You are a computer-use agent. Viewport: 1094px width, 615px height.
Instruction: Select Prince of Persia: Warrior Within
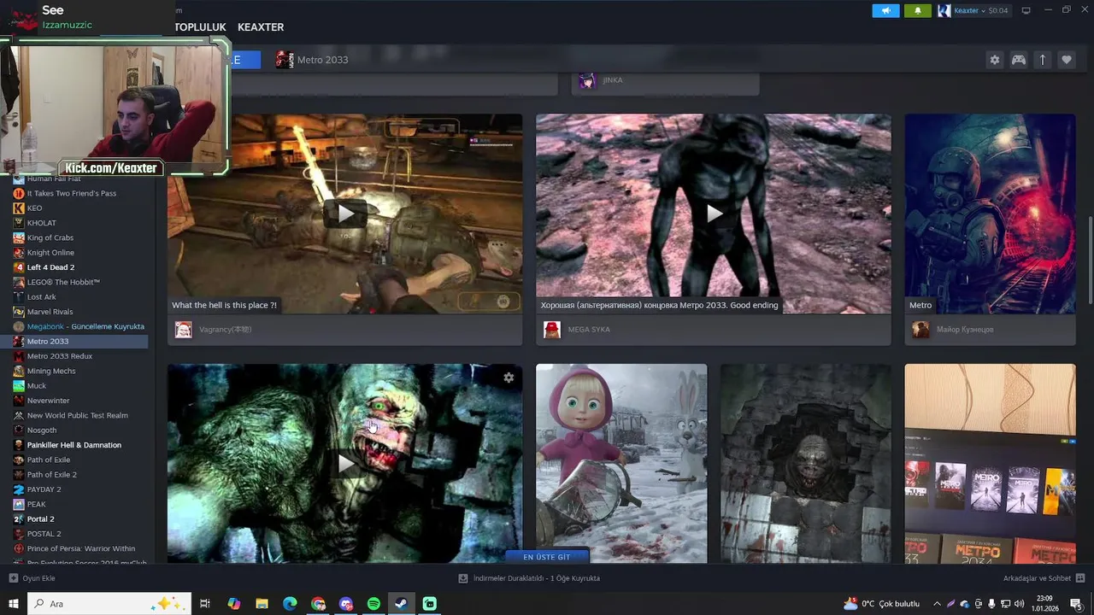click(80, 548)
